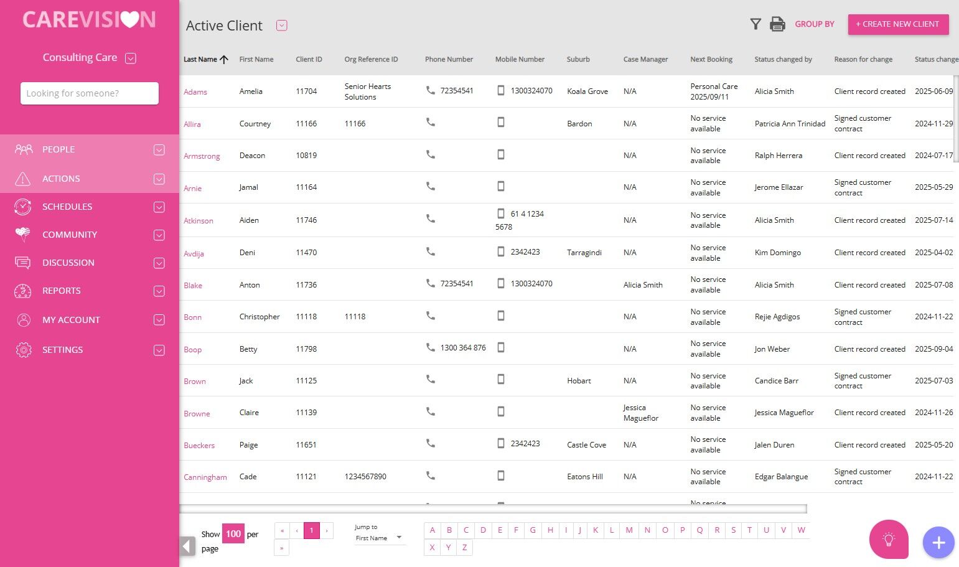Sort by the Suburb column header

coord(578,60)
